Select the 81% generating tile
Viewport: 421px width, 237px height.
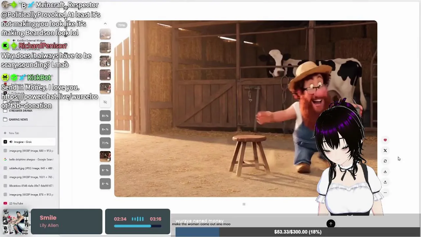click(105, 184)
